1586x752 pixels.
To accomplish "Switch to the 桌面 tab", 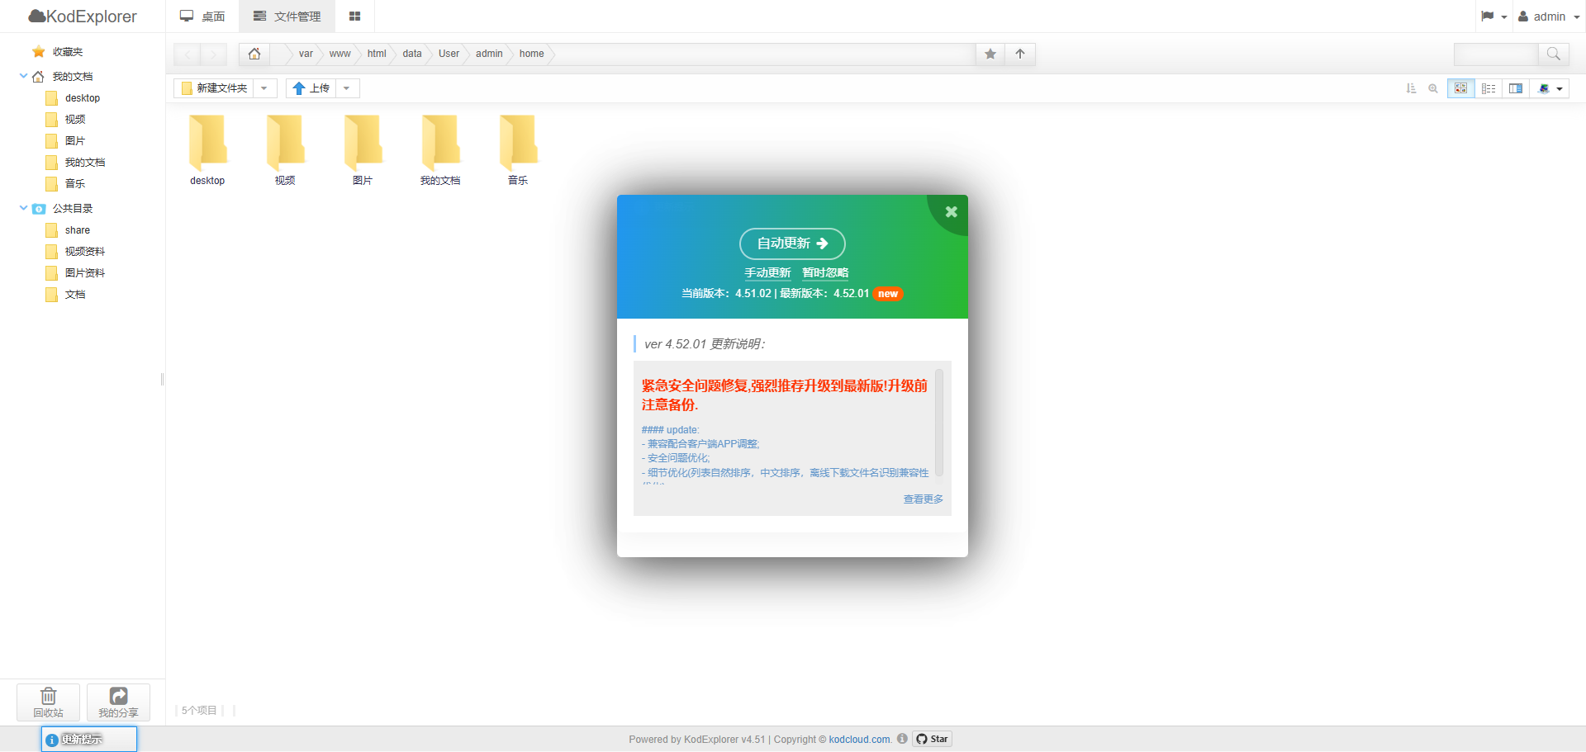I will click(203, 17).
